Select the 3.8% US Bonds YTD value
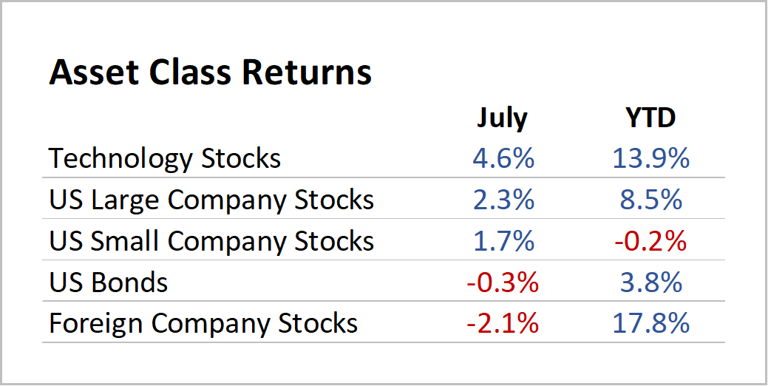 tap(650, 282)
